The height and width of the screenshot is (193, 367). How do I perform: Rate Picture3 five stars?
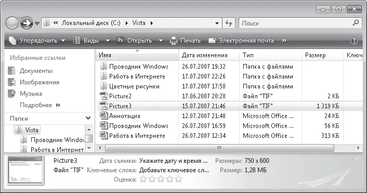(x=179, y=179)
